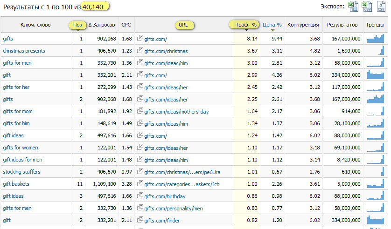This screenshot has height=229, width=391.
Task: Open external link icon for gifts.com/christmas
Action: click(140, 50)
